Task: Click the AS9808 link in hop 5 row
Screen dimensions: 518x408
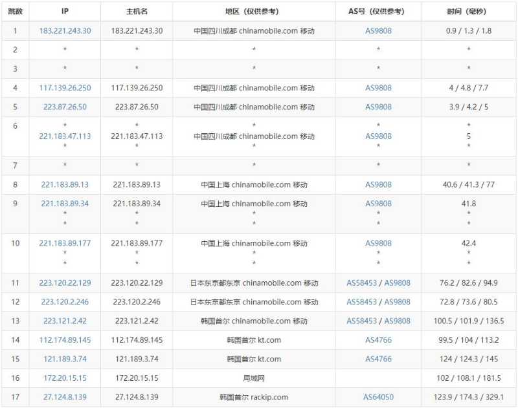Action: pyautogui.click(x=378, y=107)
